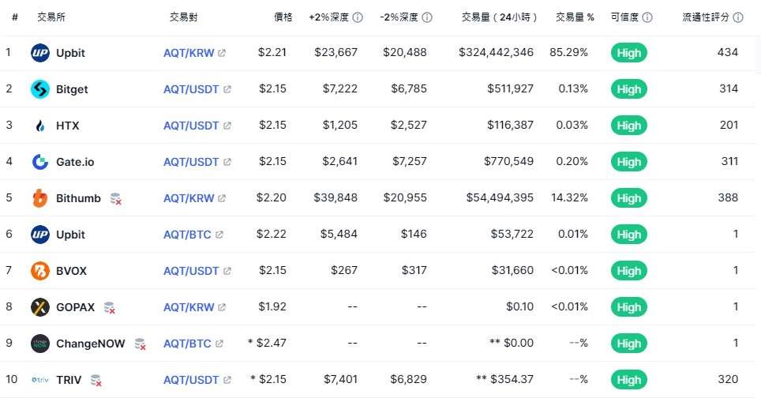Click the GOPAX exchange logo icon
761x402 pixels.
point(39,307)
